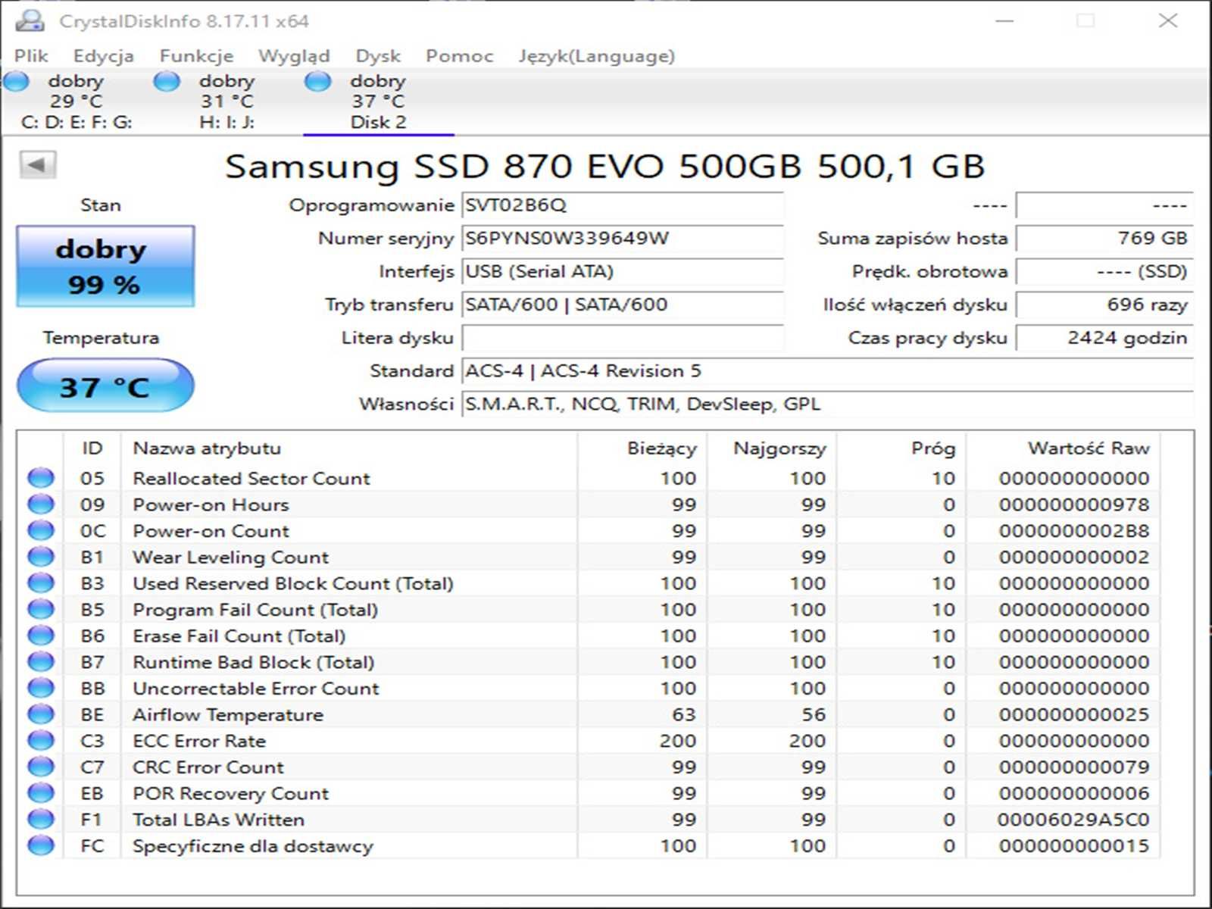Click the Własności field with S.M.A.R.T., NCQ

827,405
